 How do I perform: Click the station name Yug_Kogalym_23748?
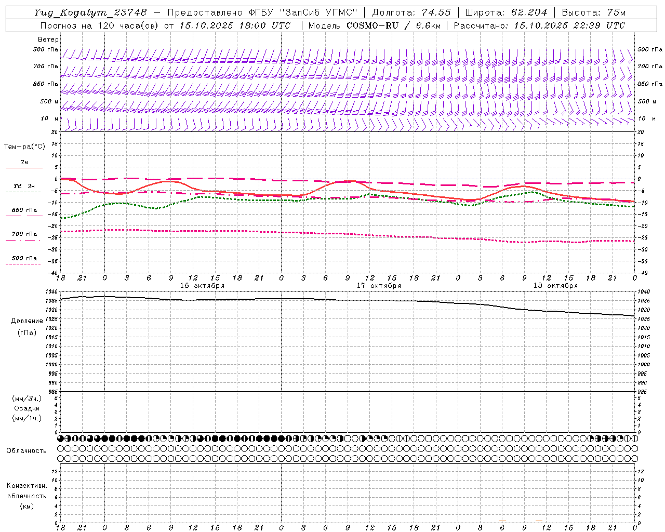click(x=91, y=12)
